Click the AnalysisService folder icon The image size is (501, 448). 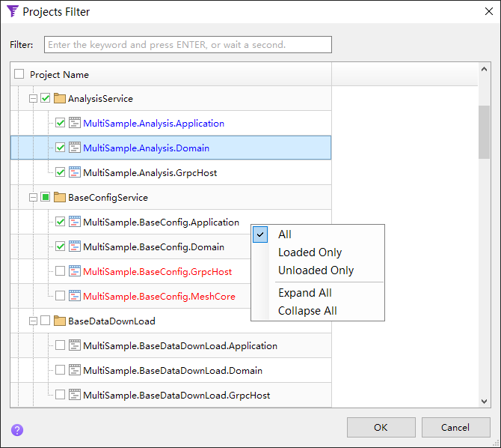coord(60,99)
